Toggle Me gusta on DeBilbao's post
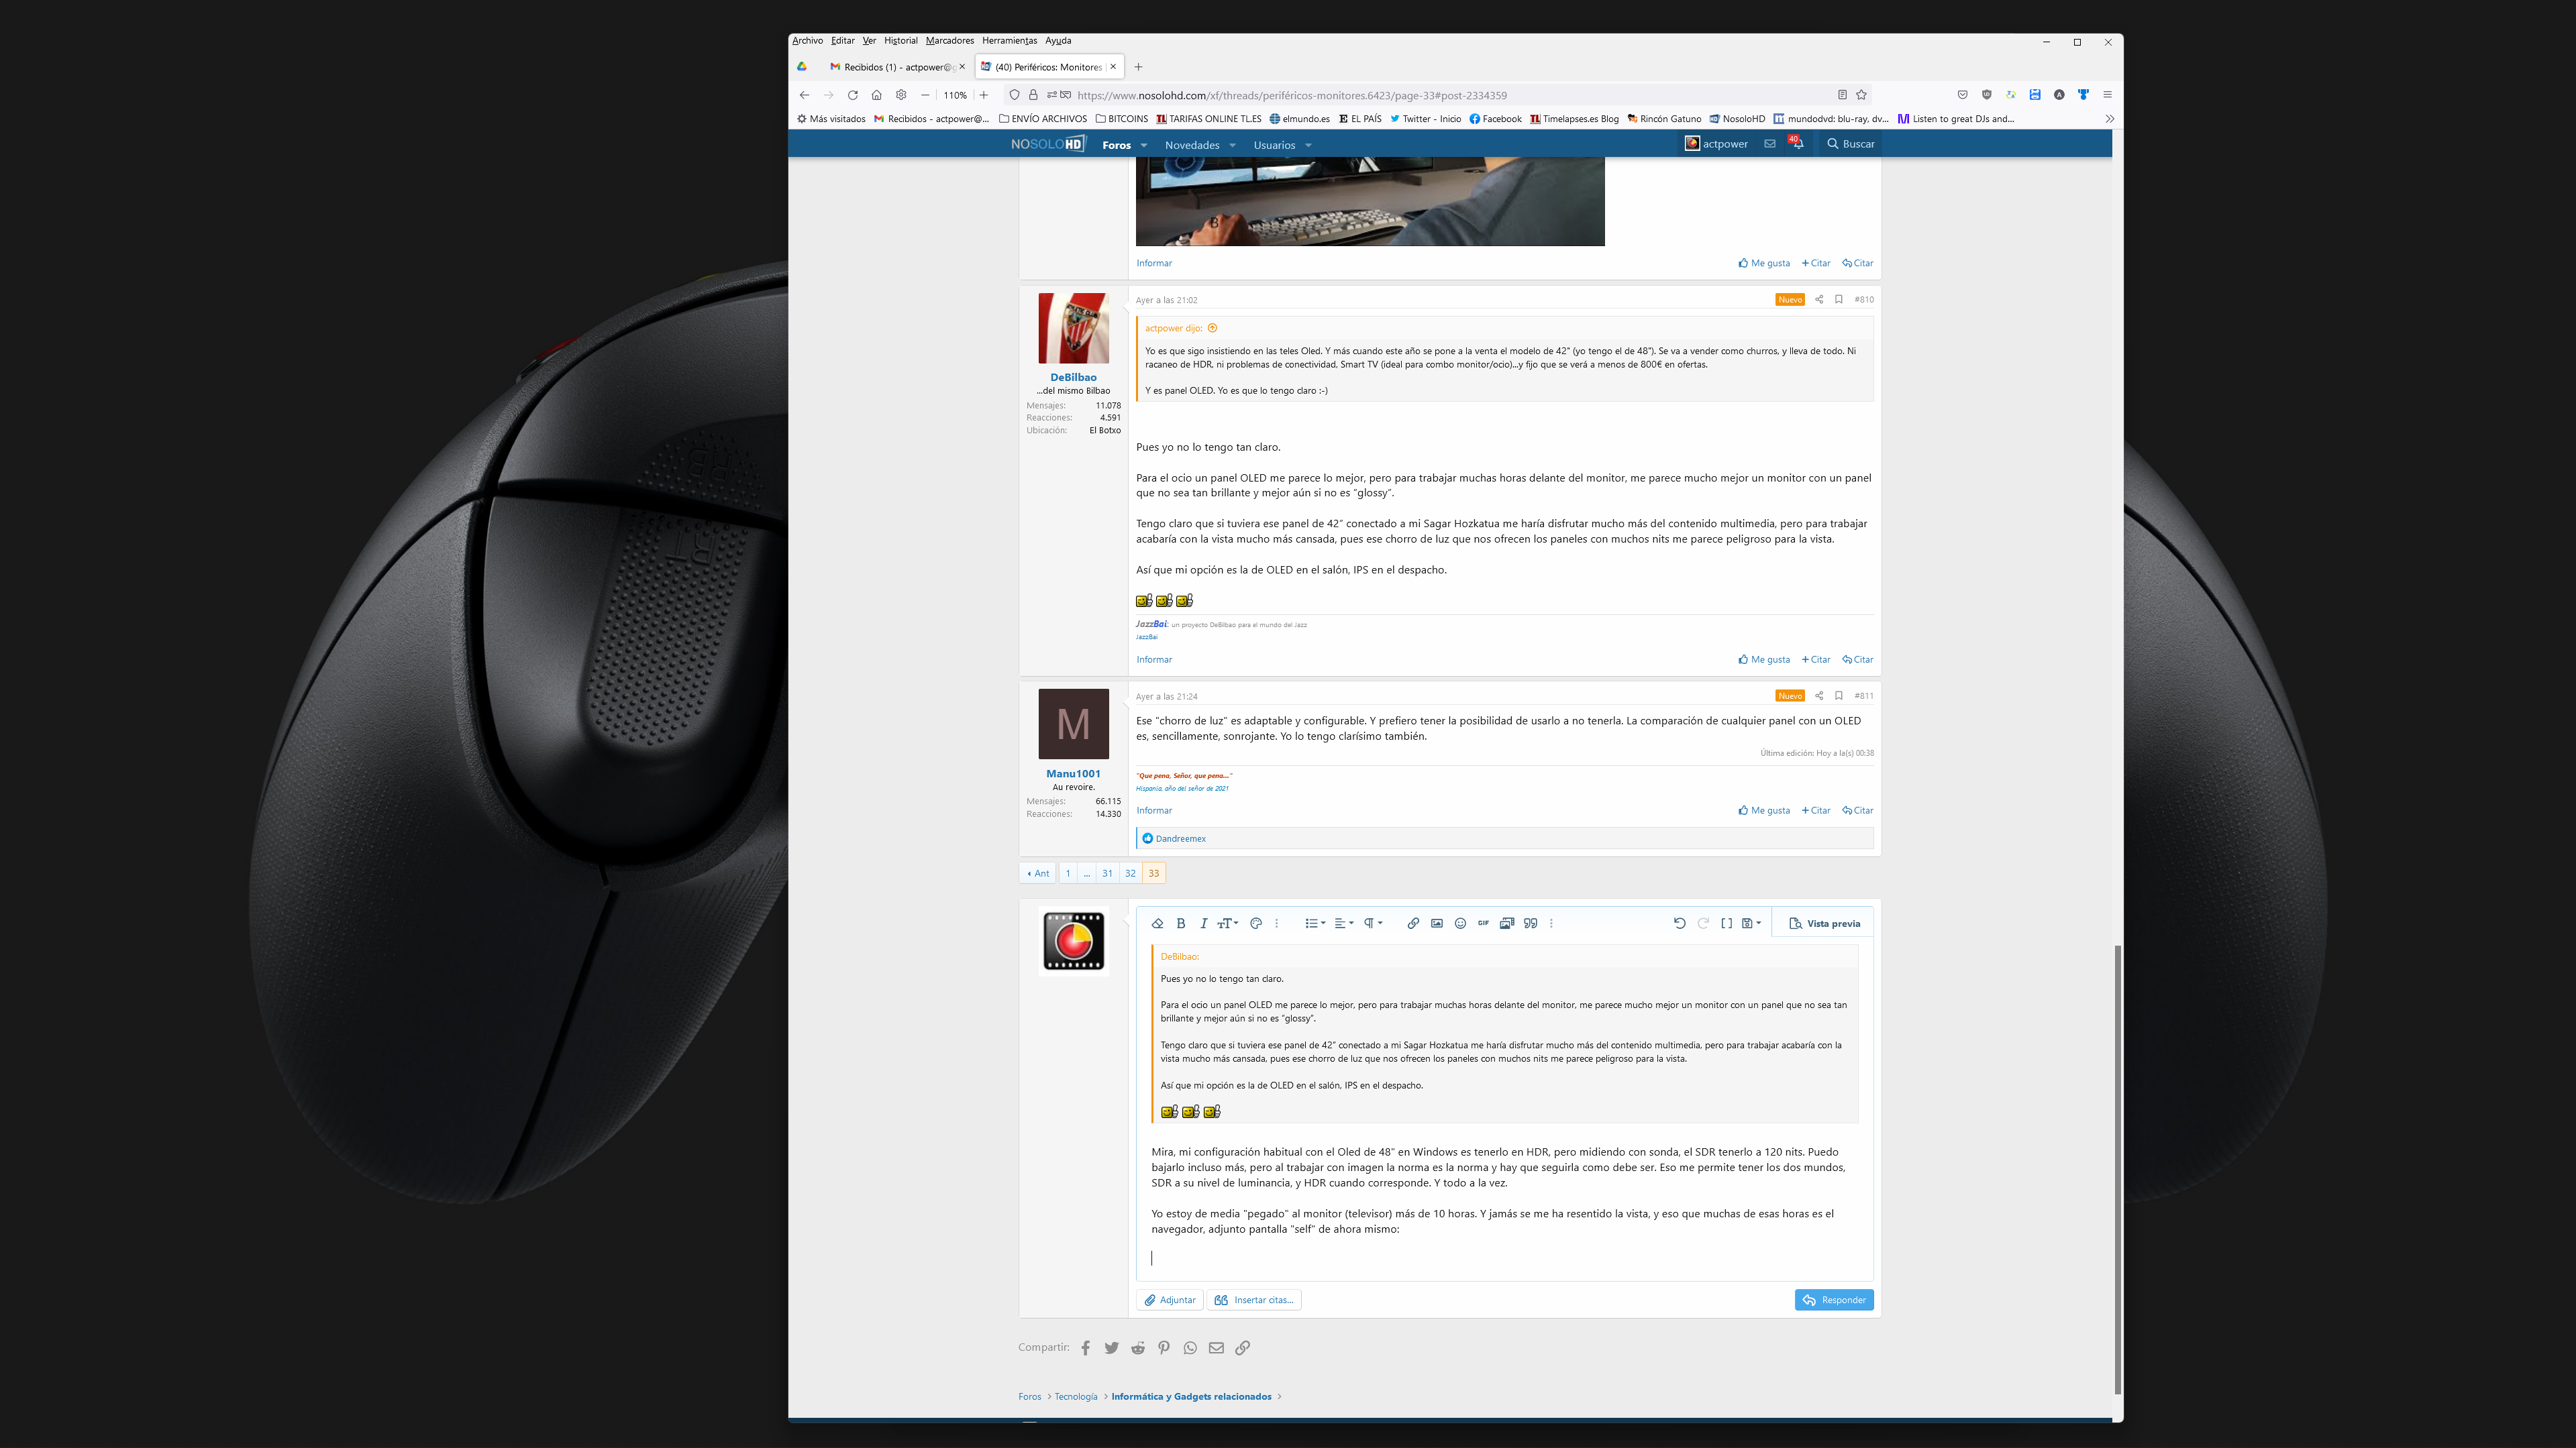 click(x=1764, y=659)
